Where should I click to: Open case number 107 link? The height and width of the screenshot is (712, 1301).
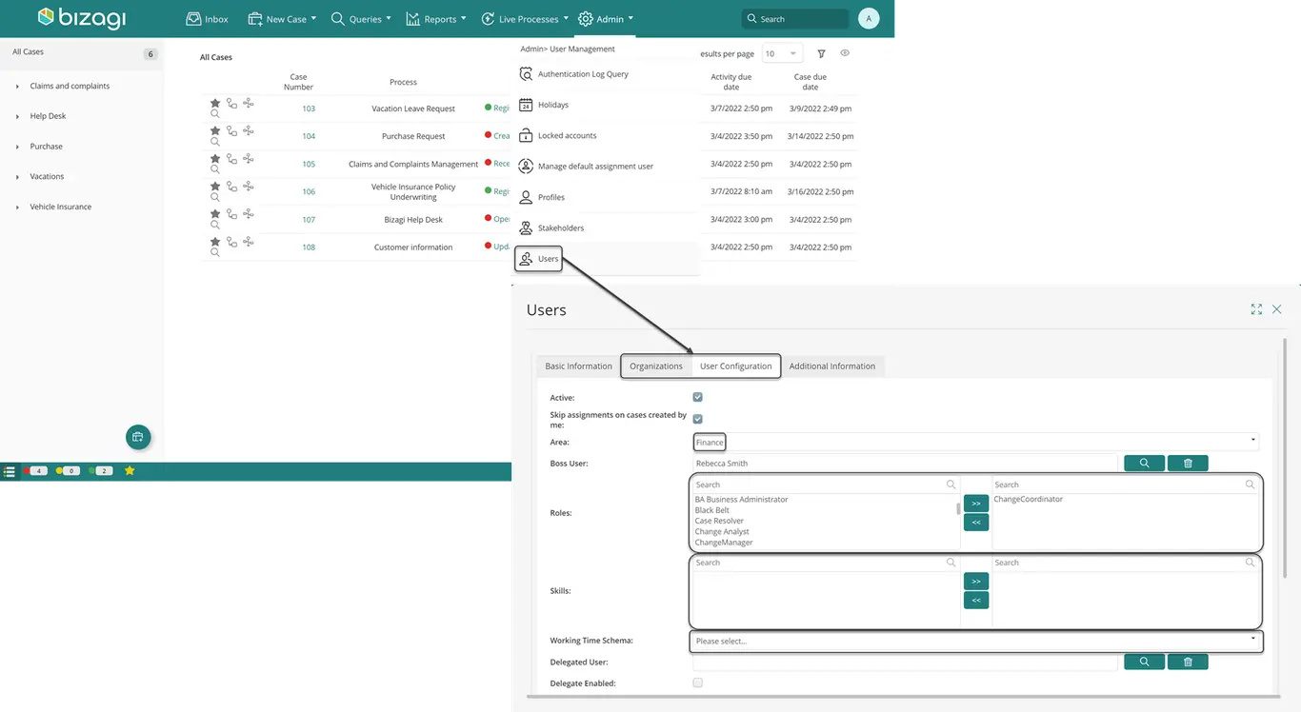(x=309, y=220)
